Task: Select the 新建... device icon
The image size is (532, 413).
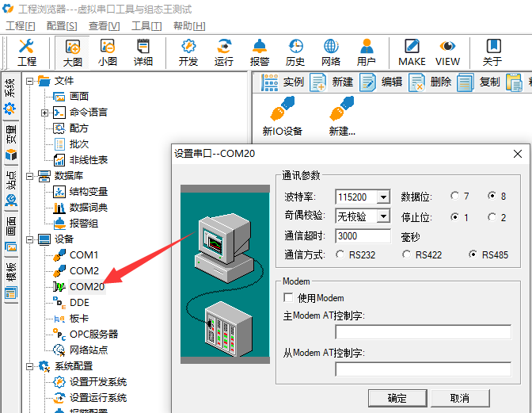Action: 342,117
